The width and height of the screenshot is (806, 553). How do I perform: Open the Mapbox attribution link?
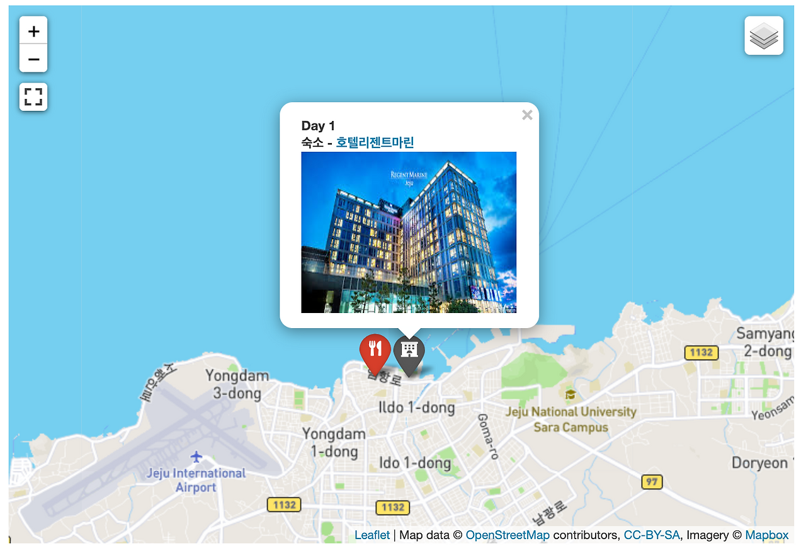766,535
